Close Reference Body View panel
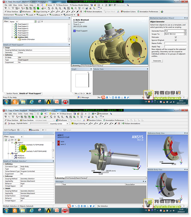Screen dimensions: 191x217 pyautogui.click(x=187, y=133)
